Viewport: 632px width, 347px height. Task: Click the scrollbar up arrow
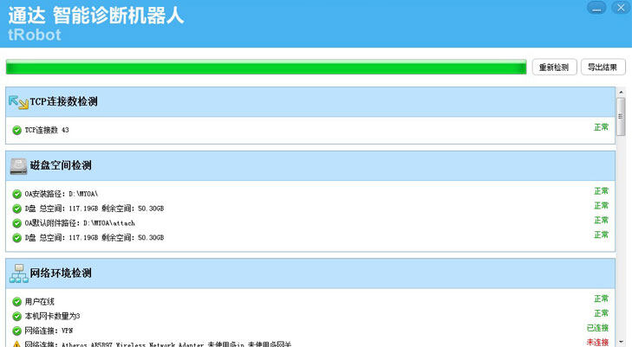tap(621, 92)
